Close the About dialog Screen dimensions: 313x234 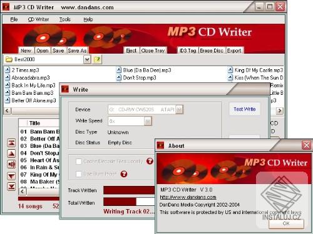pos(306,145)
